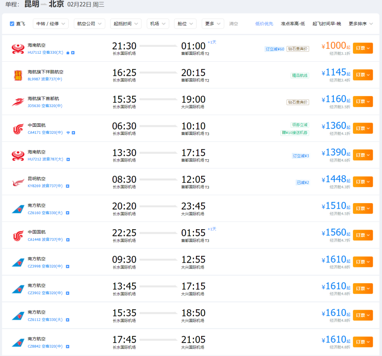382x356 pixels.
Task: Book the ¥1145 8L9987 flight
Action: click(x=363, y=75)
